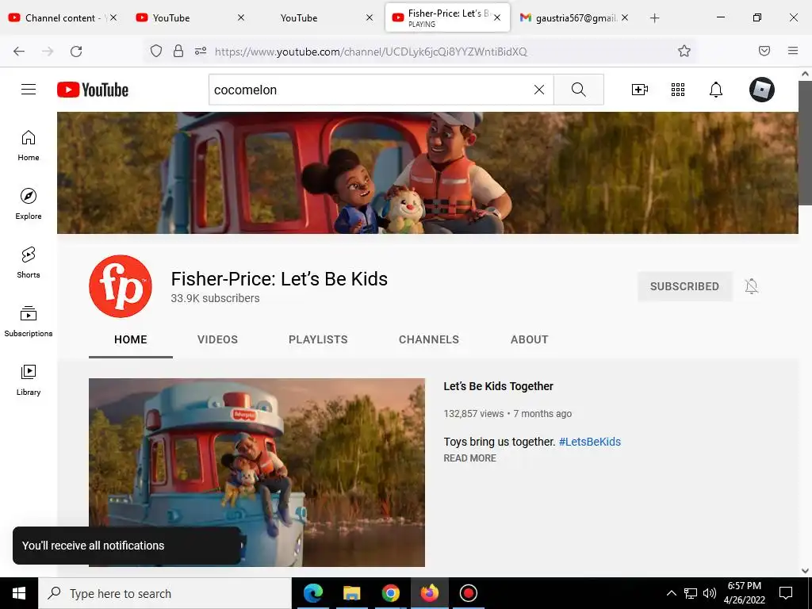Viewport: 812px width, 609px height.
Task: Open the site permissions icon
Action: 201,51
